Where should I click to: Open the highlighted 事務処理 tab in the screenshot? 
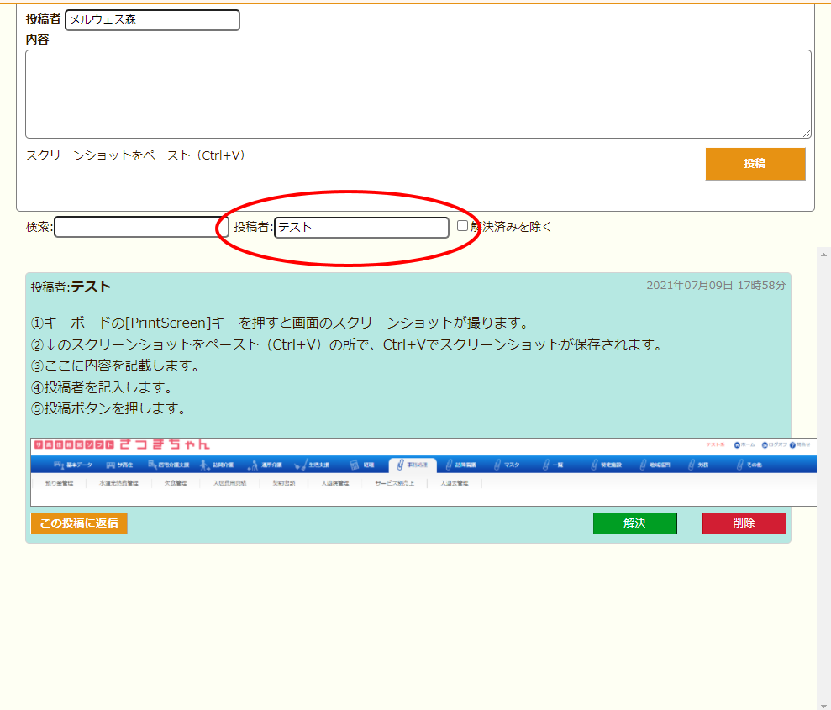pos(412,464)
